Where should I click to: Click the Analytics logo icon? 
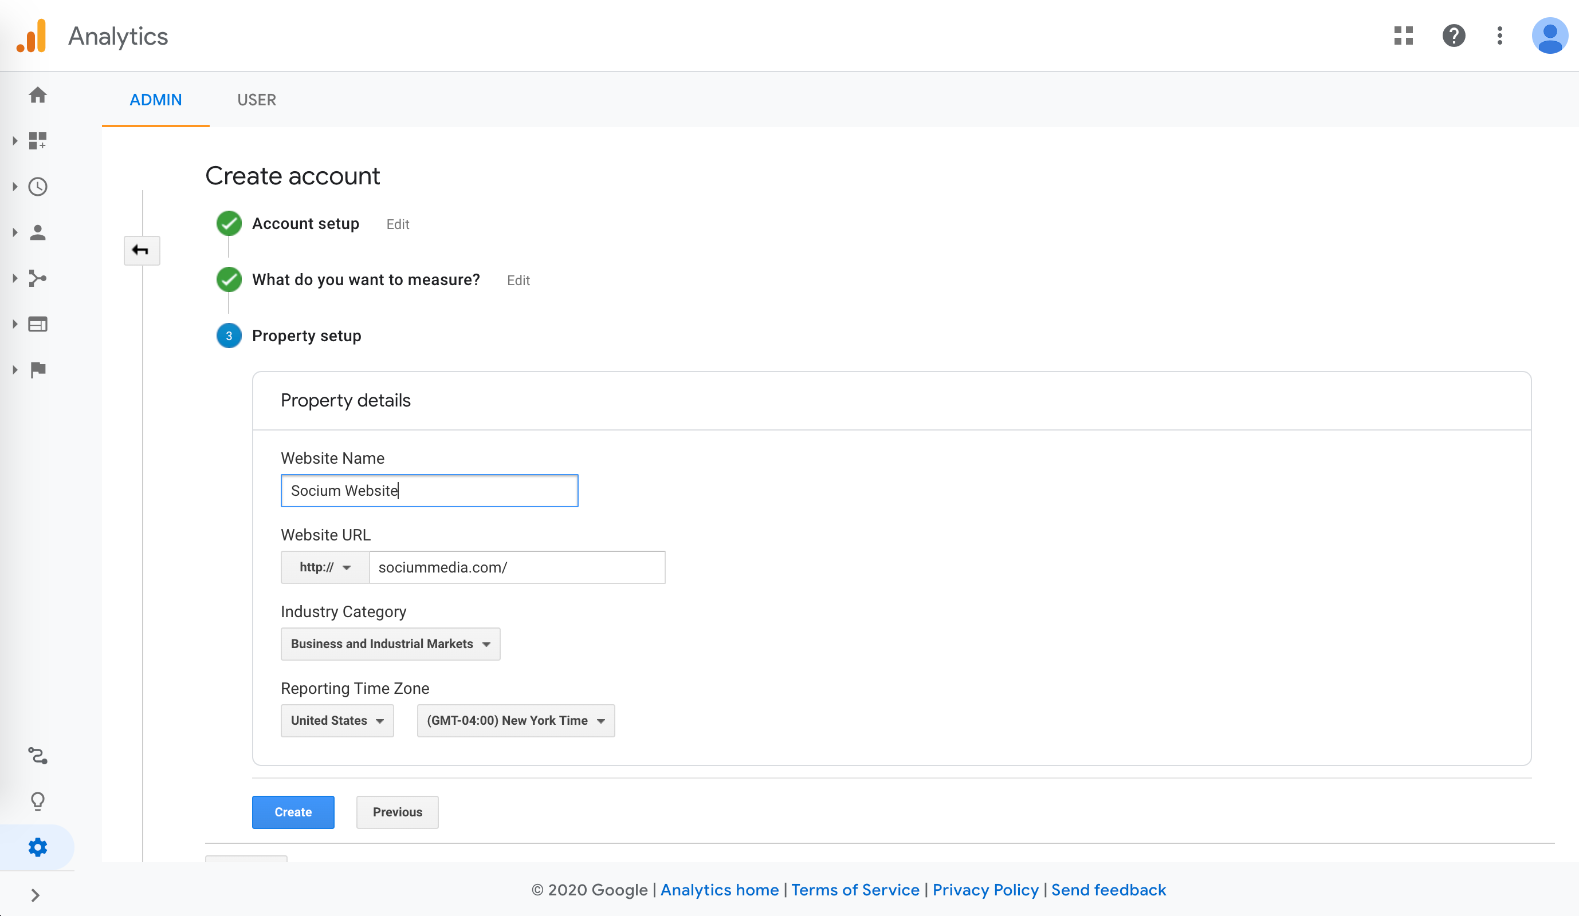pyautogui.click(x=32, y=35)
